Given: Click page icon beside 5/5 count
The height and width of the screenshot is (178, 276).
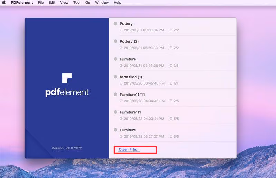Looking at the screenshot, I should (171, 119).
